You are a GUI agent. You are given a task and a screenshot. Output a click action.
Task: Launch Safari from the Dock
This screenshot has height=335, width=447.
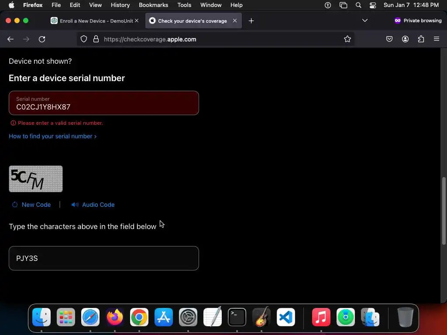point(90,317)
